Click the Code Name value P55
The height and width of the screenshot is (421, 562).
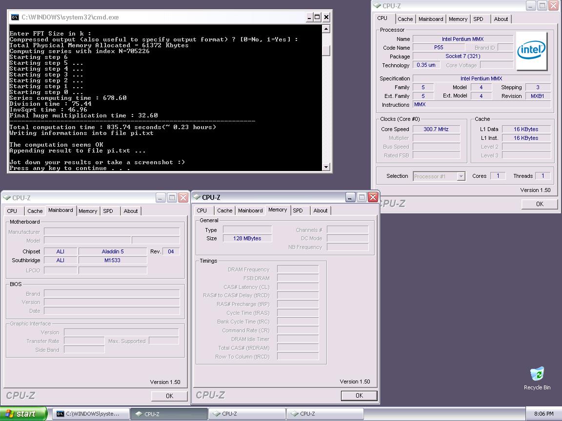(439, 47)
